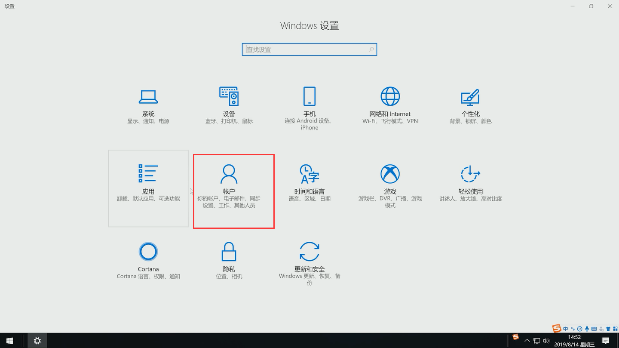Open the 设备 (Devices) settings category
619x348 pixels.
click(229, 106)
